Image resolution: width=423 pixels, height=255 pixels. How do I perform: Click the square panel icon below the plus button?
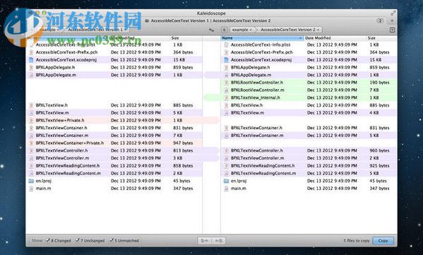coord(392,30)
